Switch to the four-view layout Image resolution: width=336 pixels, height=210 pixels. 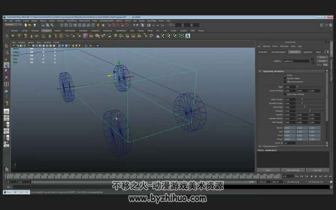pos(6,118)
